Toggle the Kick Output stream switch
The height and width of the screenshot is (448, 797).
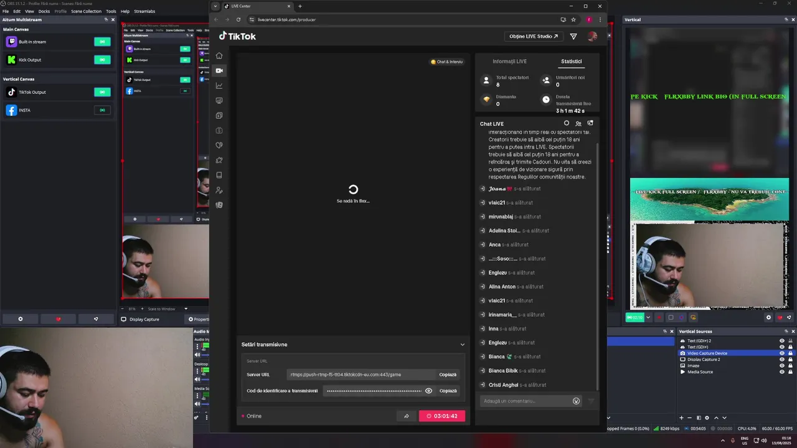(x=102, y=60)
